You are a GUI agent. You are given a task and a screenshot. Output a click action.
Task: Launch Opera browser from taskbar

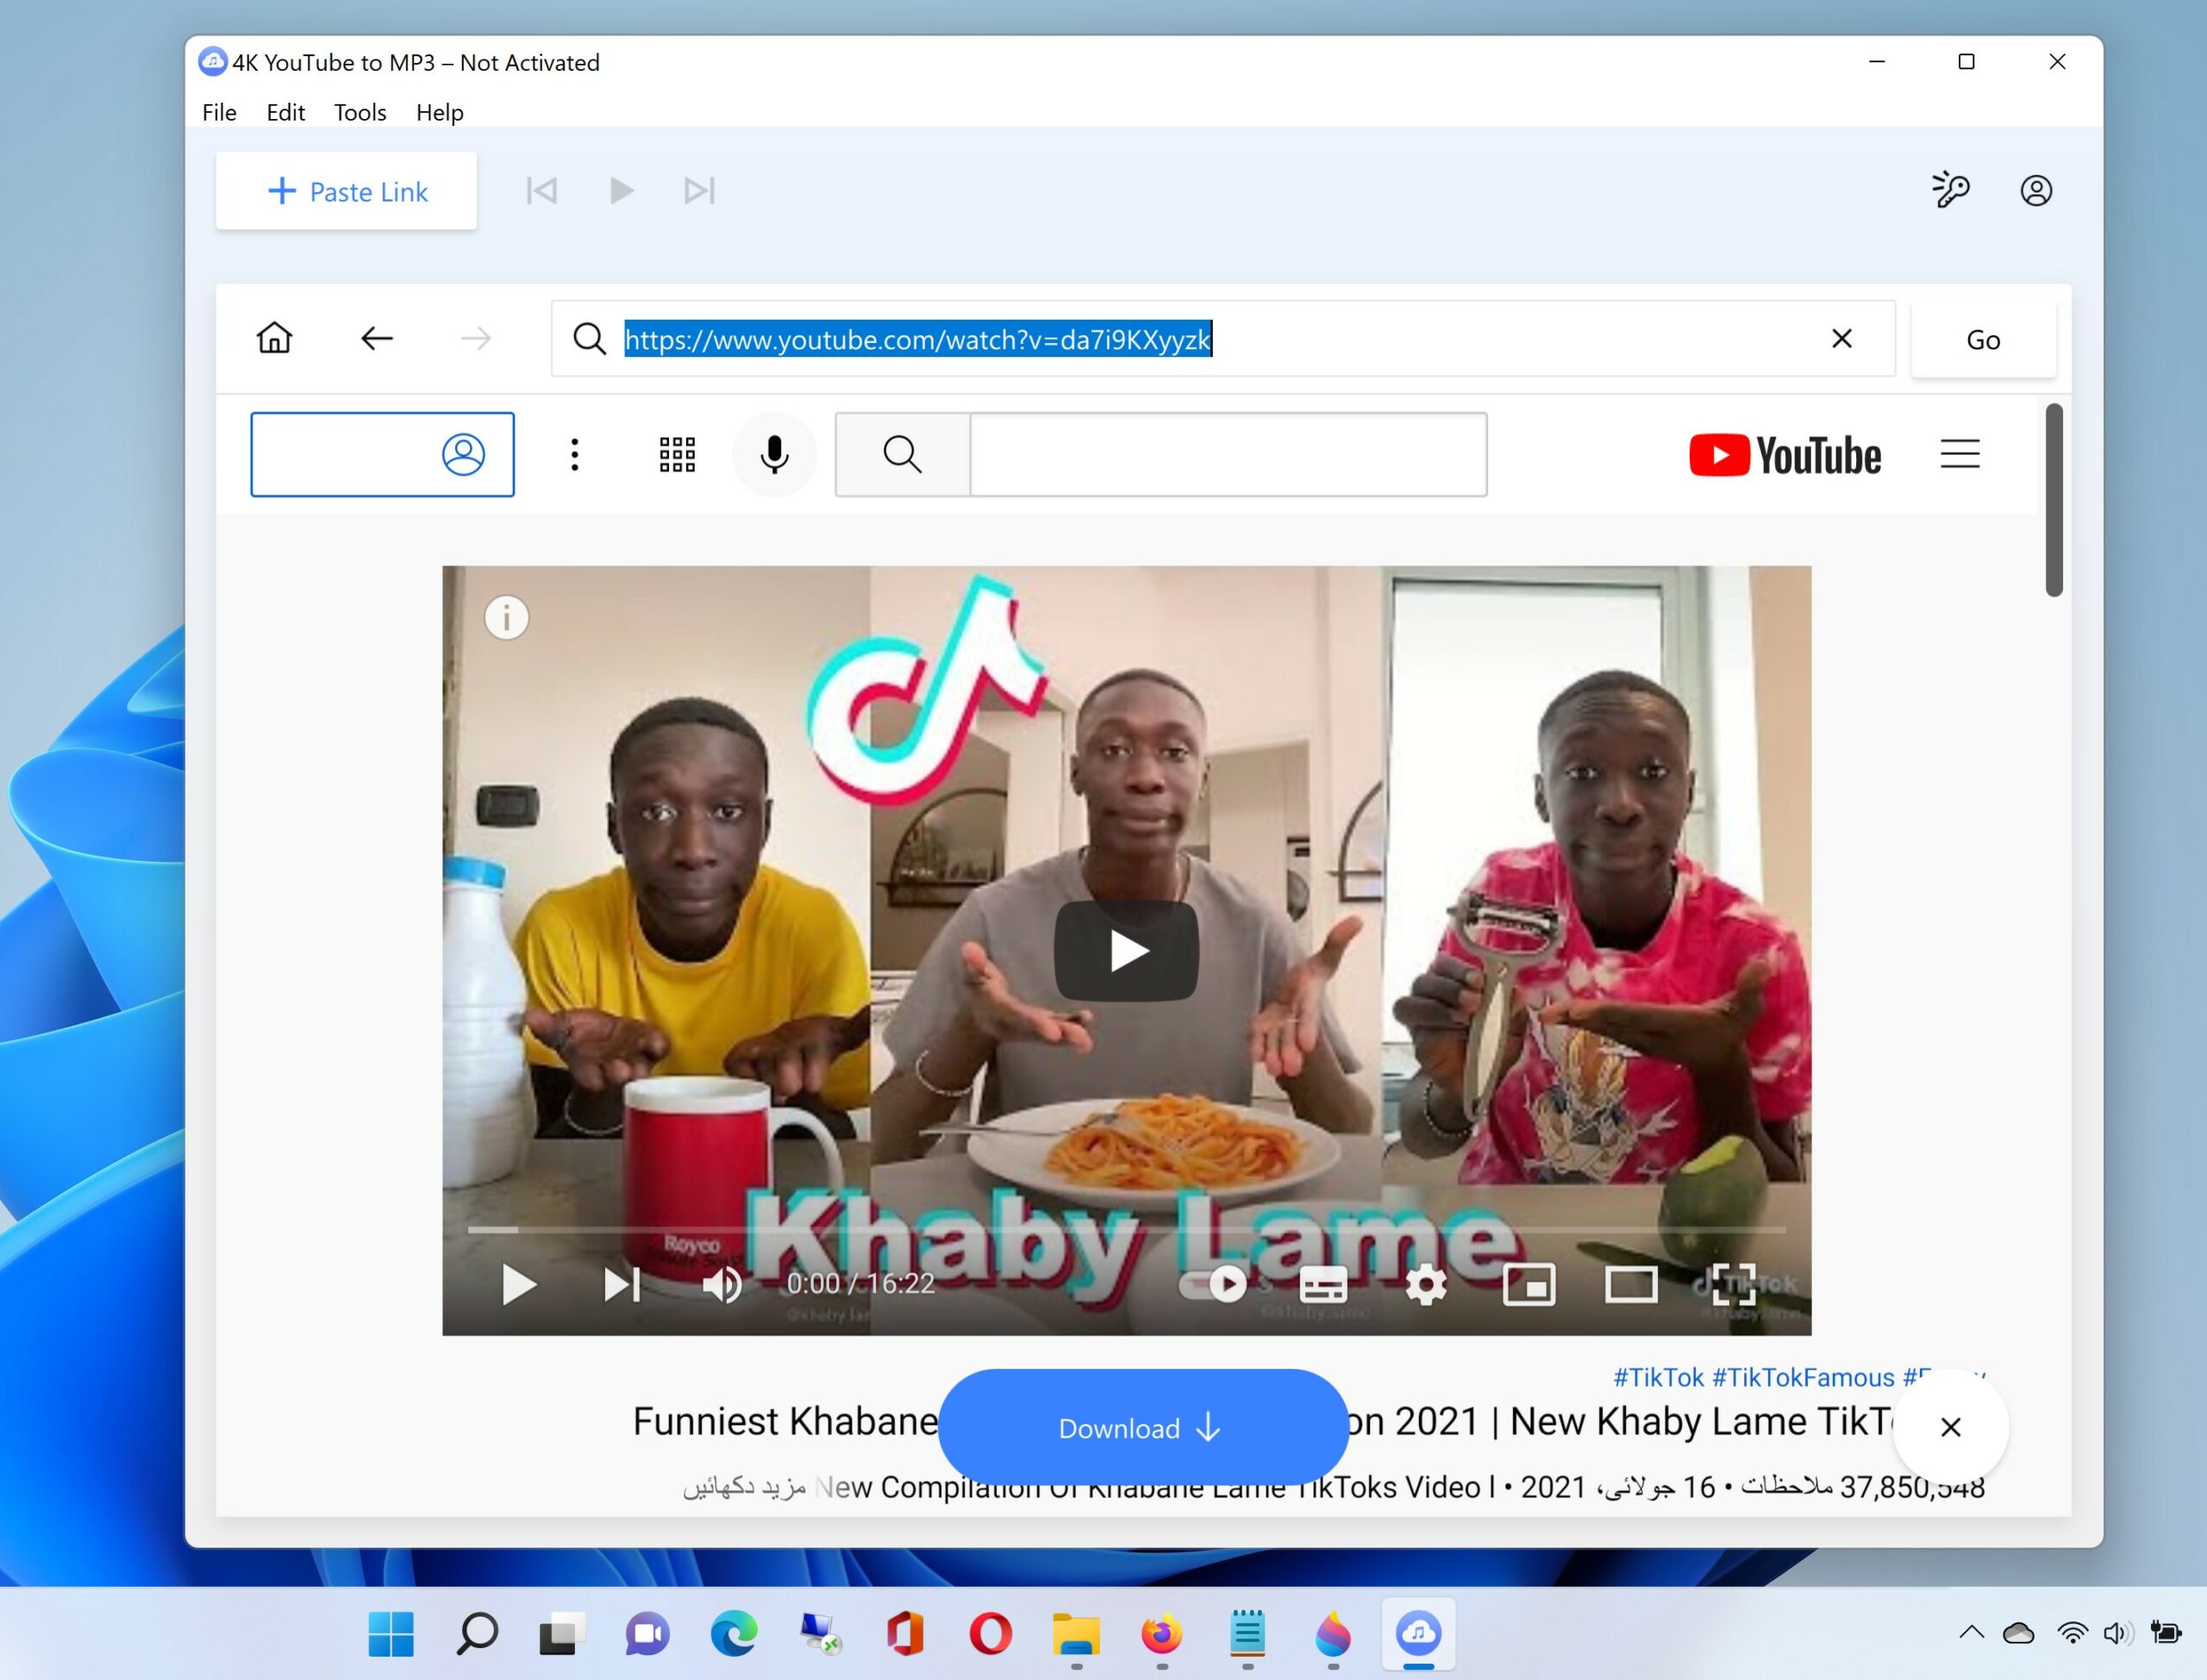tap(990, 1634)
